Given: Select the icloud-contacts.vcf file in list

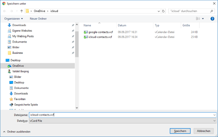Looking at the screenshot, I should click(100, 37).
